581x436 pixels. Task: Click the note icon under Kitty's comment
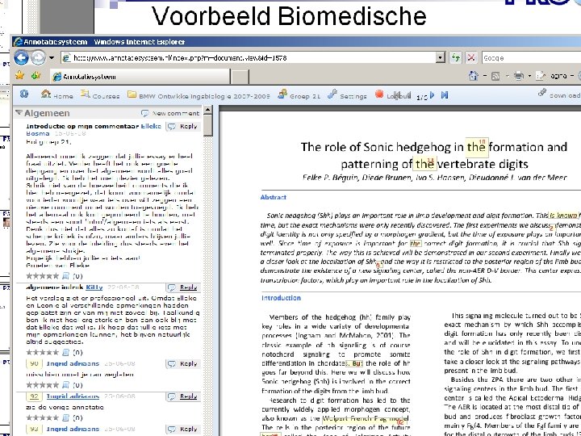tap(65, 352)
